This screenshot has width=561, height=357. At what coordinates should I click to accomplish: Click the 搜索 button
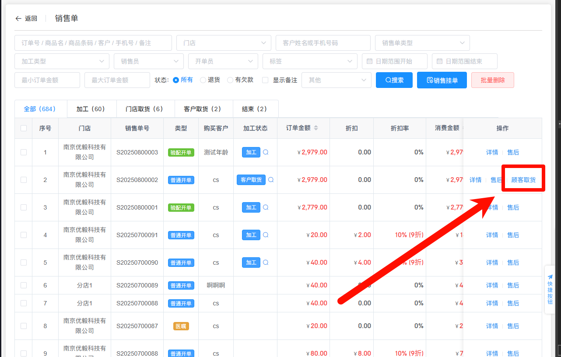[x=394, y=80]
